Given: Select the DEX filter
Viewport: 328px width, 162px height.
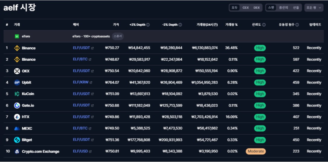Looking at the screenshot, I should [x=256, y=8].
